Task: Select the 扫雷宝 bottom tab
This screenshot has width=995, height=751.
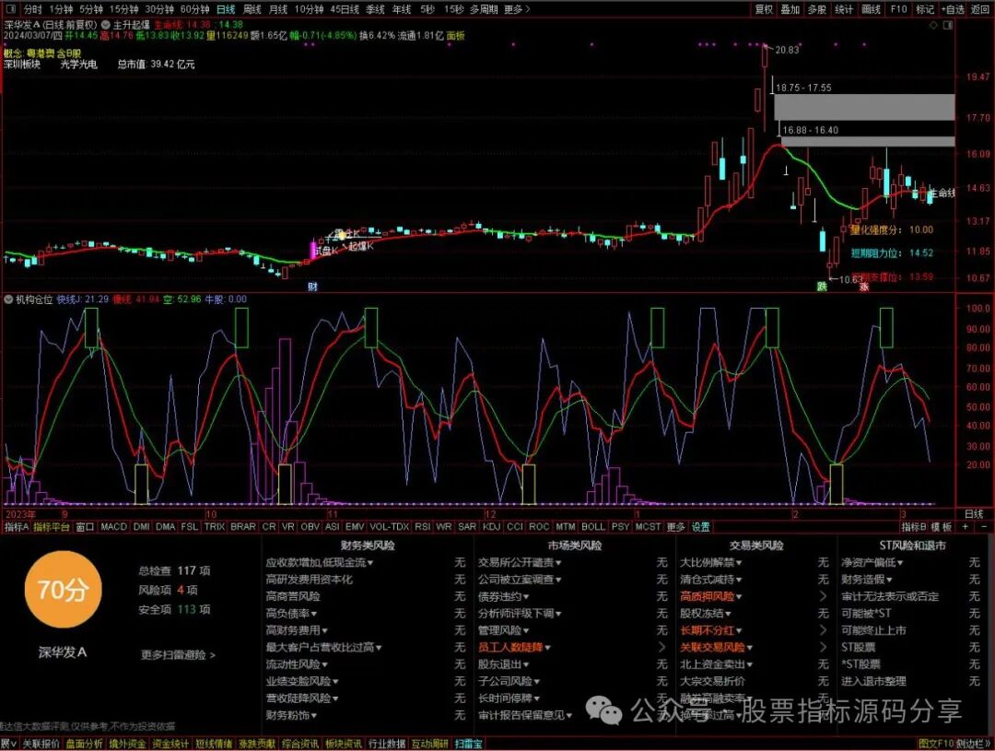Action: [x=468, y=744]
